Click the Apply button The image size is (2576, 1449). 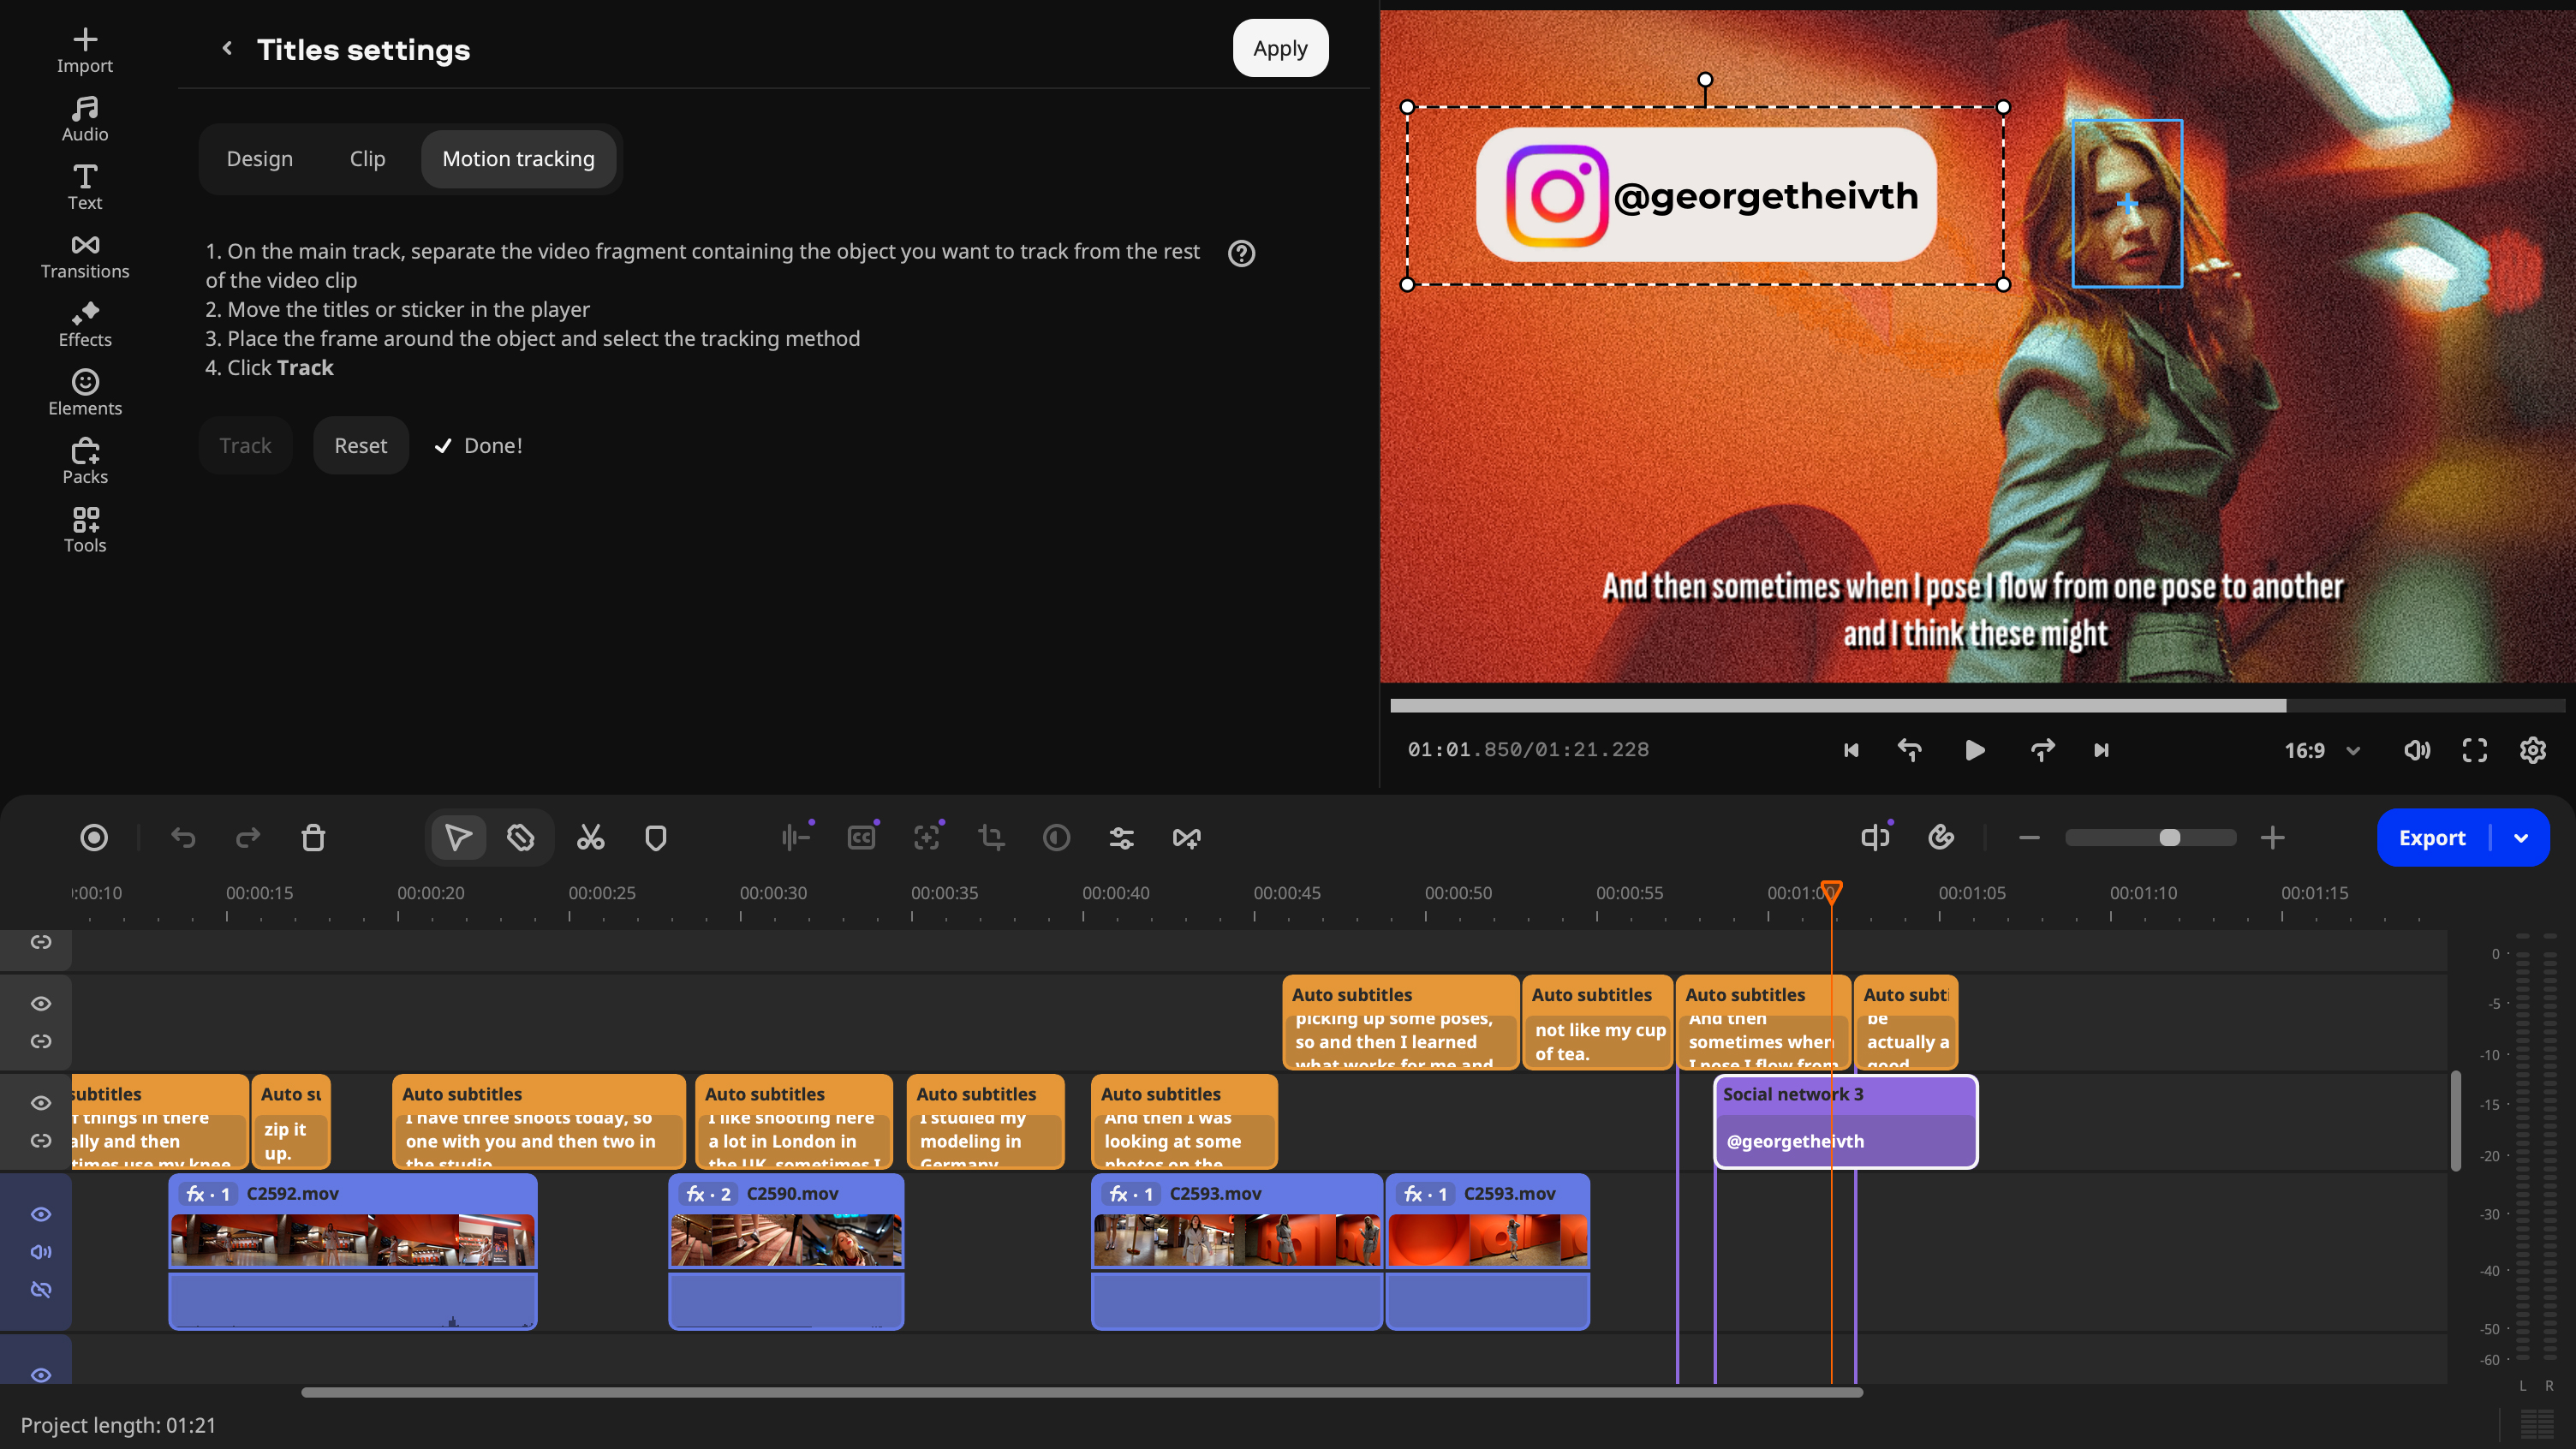point(1280,48)
